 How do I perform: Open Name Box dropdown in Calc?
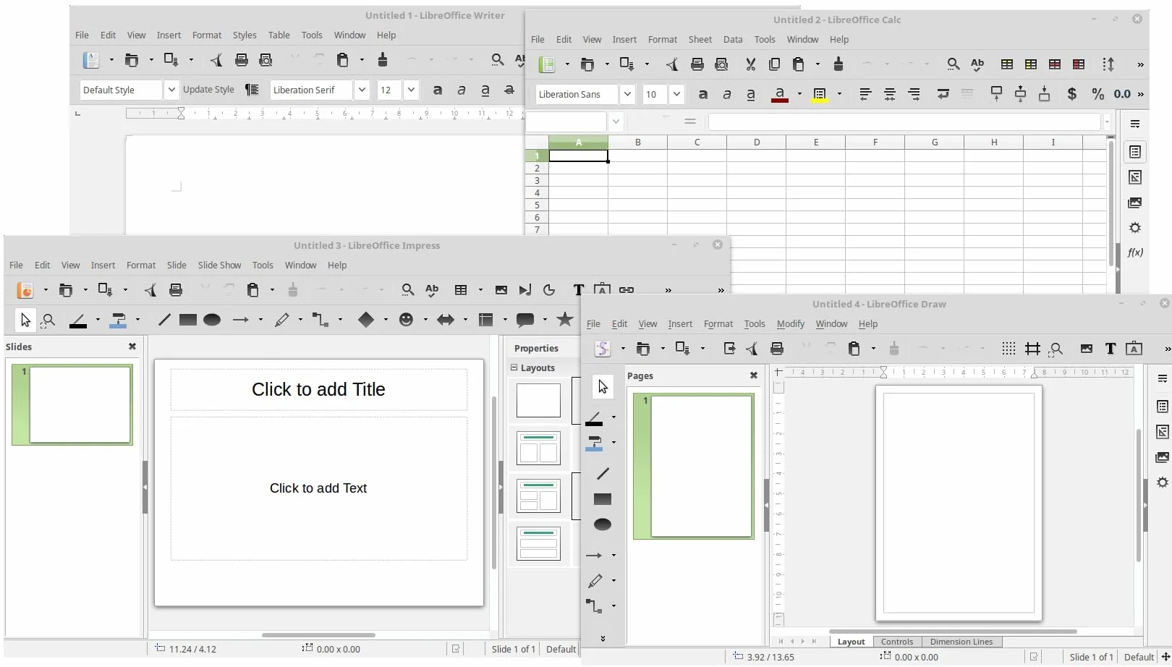(616, 122)
